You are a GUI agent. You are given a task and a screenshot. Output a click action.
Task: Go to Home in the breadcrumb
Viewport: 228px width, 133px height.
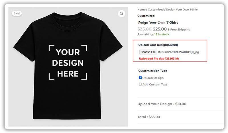click(141, 9)
